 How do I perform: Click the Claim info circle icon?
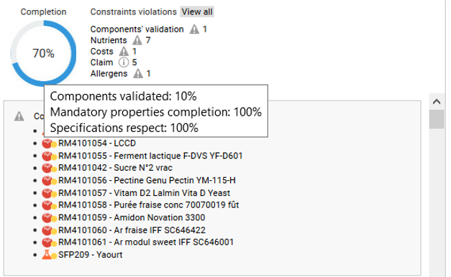[x=124, y=62]
